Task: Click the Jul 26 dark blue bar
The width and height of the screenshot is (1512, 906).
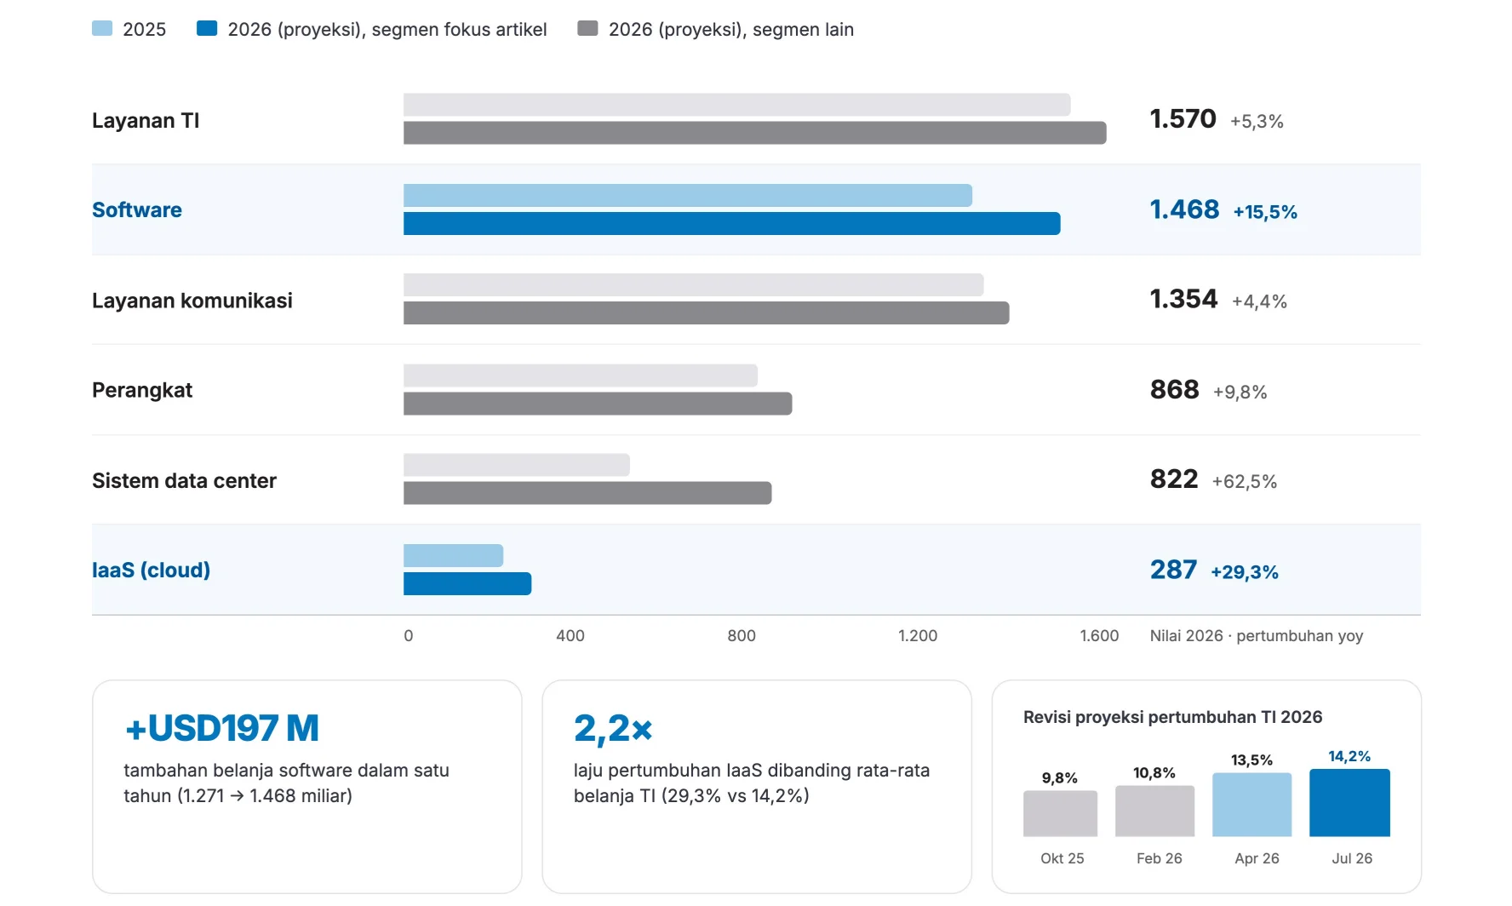Action: pos(1349,803)
